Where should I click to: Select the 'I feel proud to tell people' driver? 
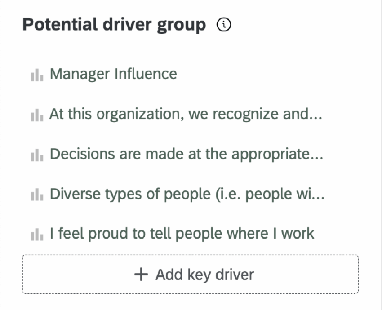[x=182, y=233]
